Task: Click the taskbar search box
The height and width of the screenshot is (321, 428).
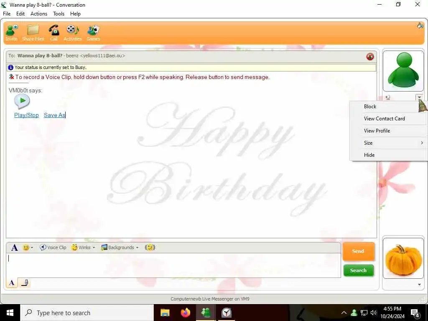Action: pos(87,313)
